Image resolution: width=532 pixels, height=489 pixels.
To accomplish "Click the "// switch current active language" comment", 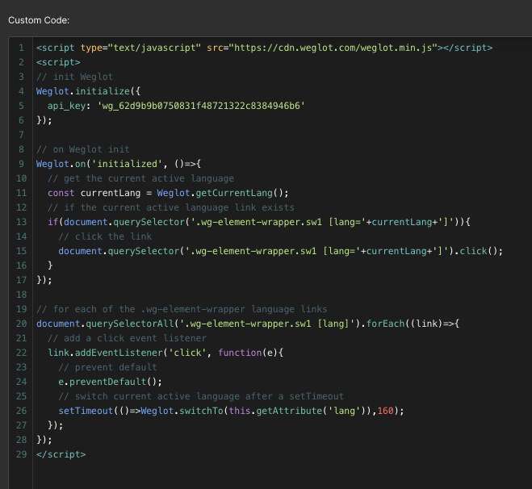I will click(x=201, y=396).
